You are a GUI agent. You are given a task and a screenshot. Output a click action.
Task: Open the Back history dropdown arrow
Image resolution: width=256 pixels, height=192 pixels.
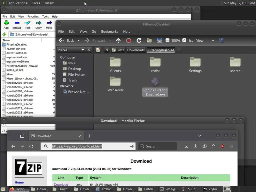tap(79, 40)
